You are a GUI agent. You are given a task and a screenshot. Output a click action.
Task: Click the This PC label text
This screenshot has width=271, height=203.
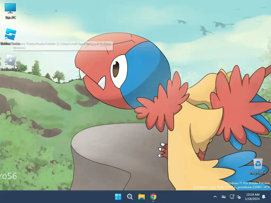click(10, 17)
